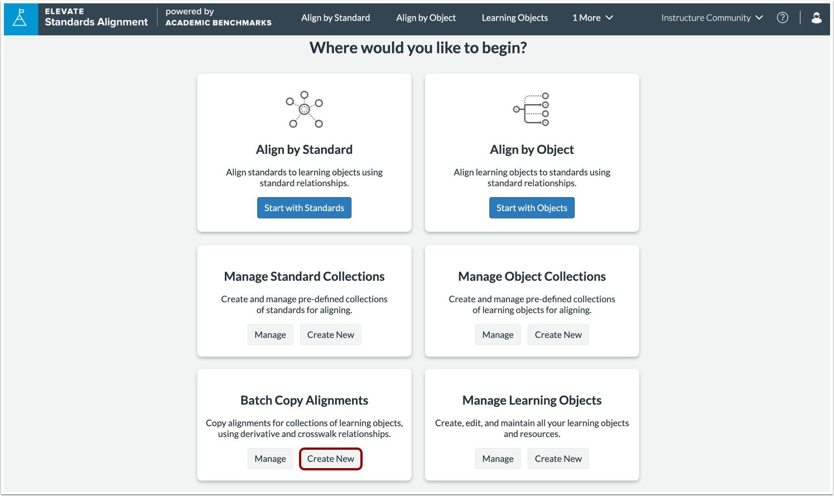The width and height of the screenshot is (834, 496).
Task: Open the help question mark icon
Action: [782, 17]
